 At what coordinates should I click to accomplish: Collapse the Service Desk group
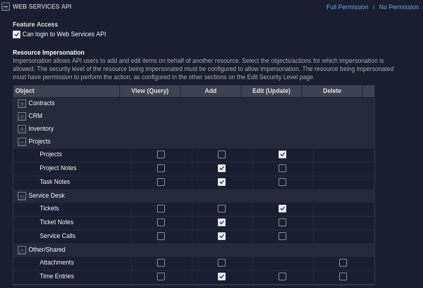tap(22, 196)
